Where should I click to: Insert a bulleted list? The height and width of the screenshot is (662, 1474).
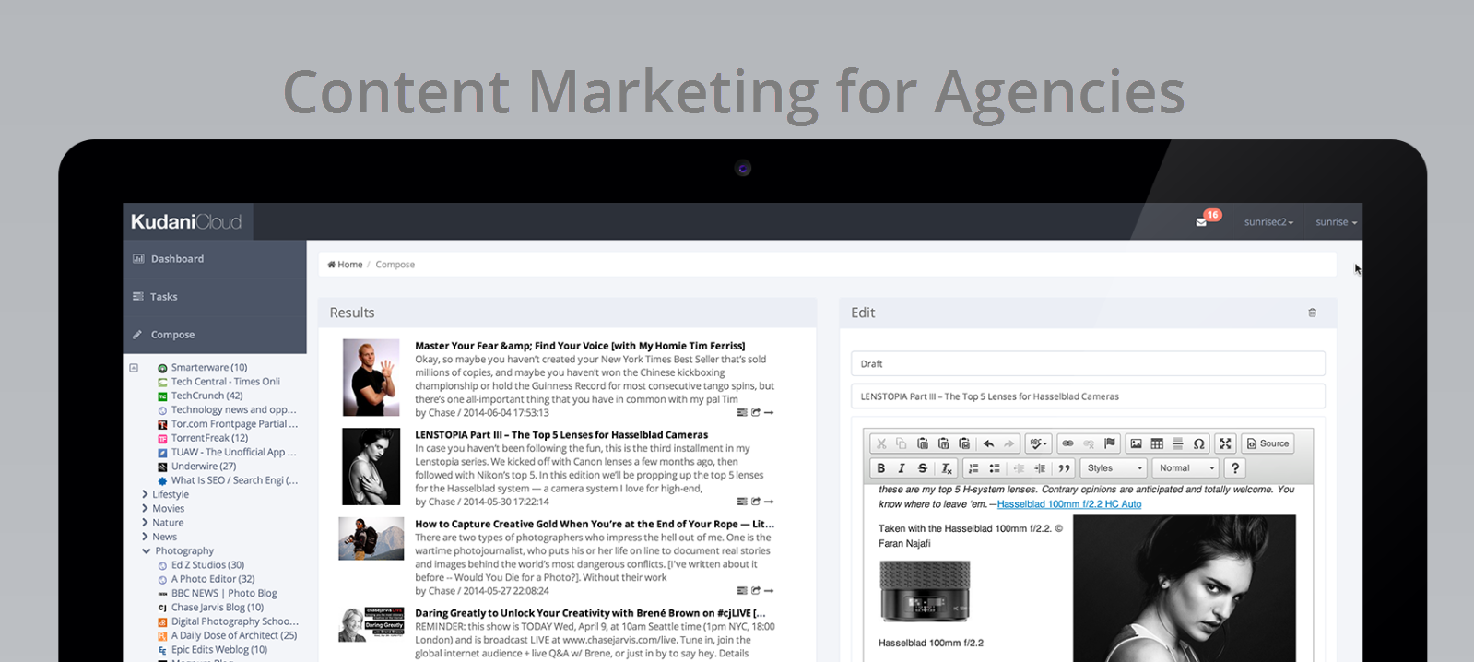click(995, 468)
